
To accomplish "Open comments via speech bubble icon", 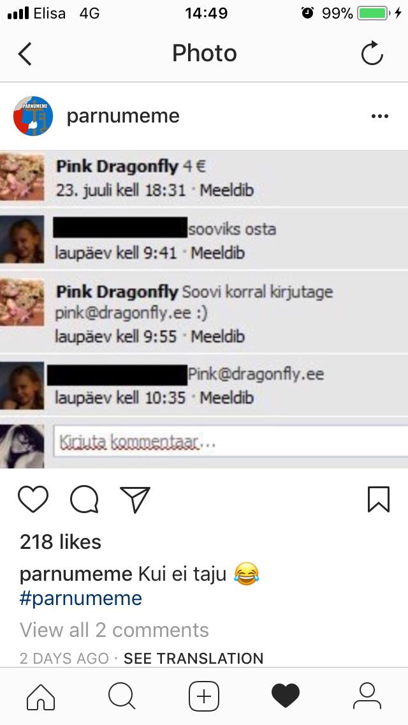I will point(84,500).
